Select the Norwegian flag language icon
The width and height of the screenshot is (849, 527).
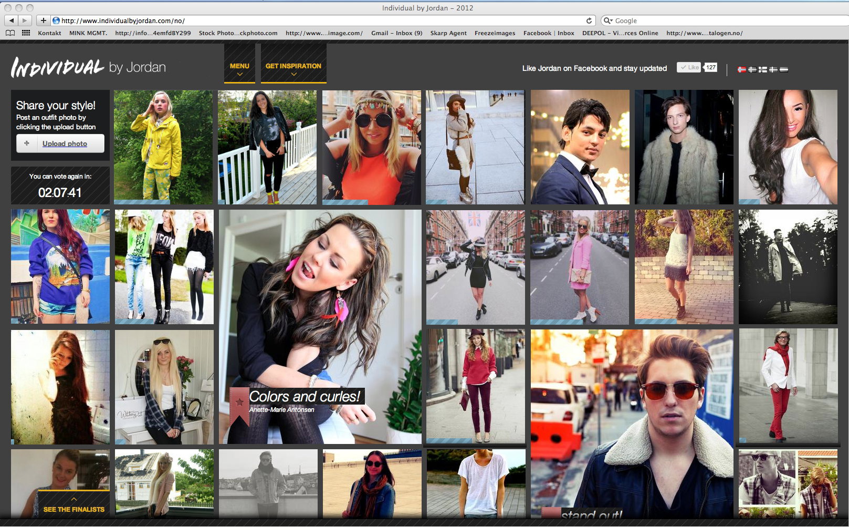[742, 69]
